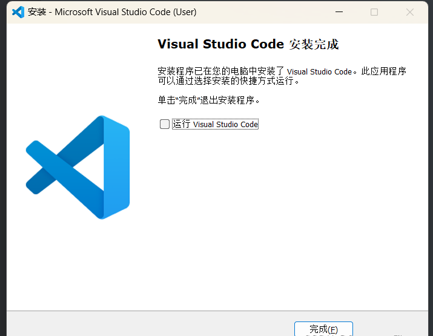This screenshot has width=433, height=336.
Task: Minimize the installer window
Action: pyautogui.click(x=339, y=12)
